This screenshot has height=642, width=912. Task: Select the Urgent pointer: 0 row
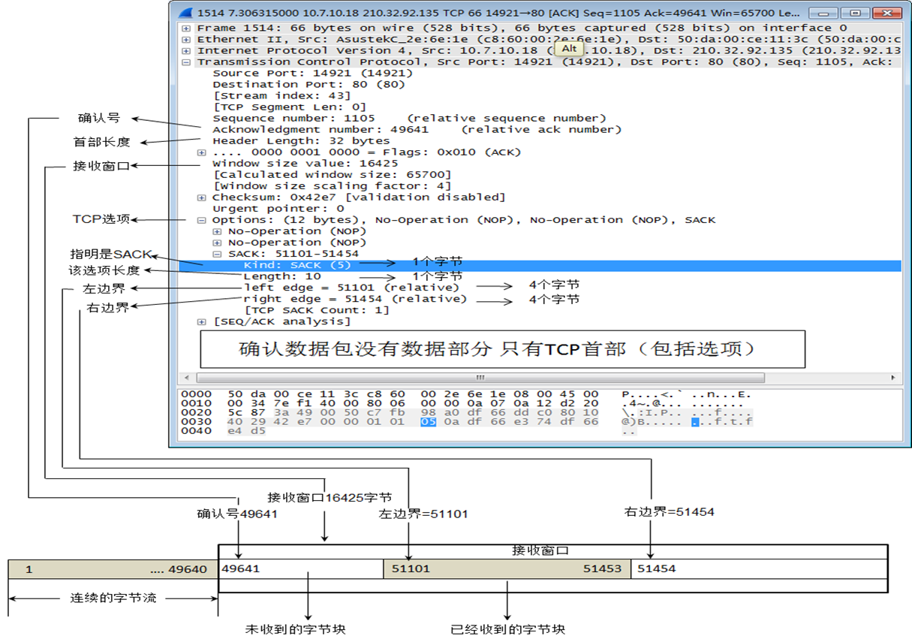278,208
